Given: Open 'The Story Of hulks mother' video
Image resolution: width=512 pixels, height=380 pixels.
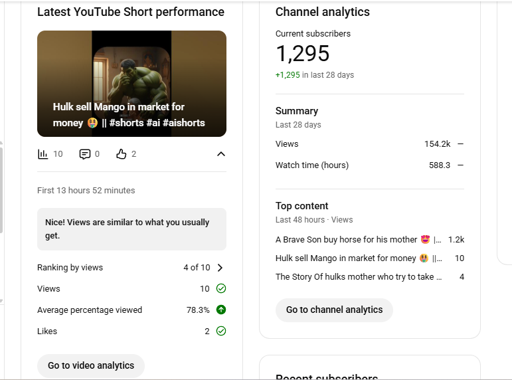Looking at the screenshot, I should (x=359, y=277).
